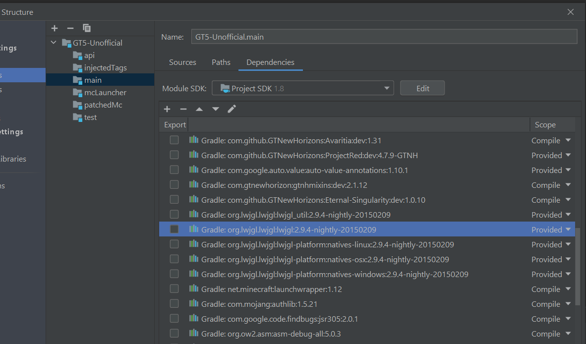Viewport: 586px width, 344px height.
Task: Click the injectedTags module folder icon
Action: [77, 67]
